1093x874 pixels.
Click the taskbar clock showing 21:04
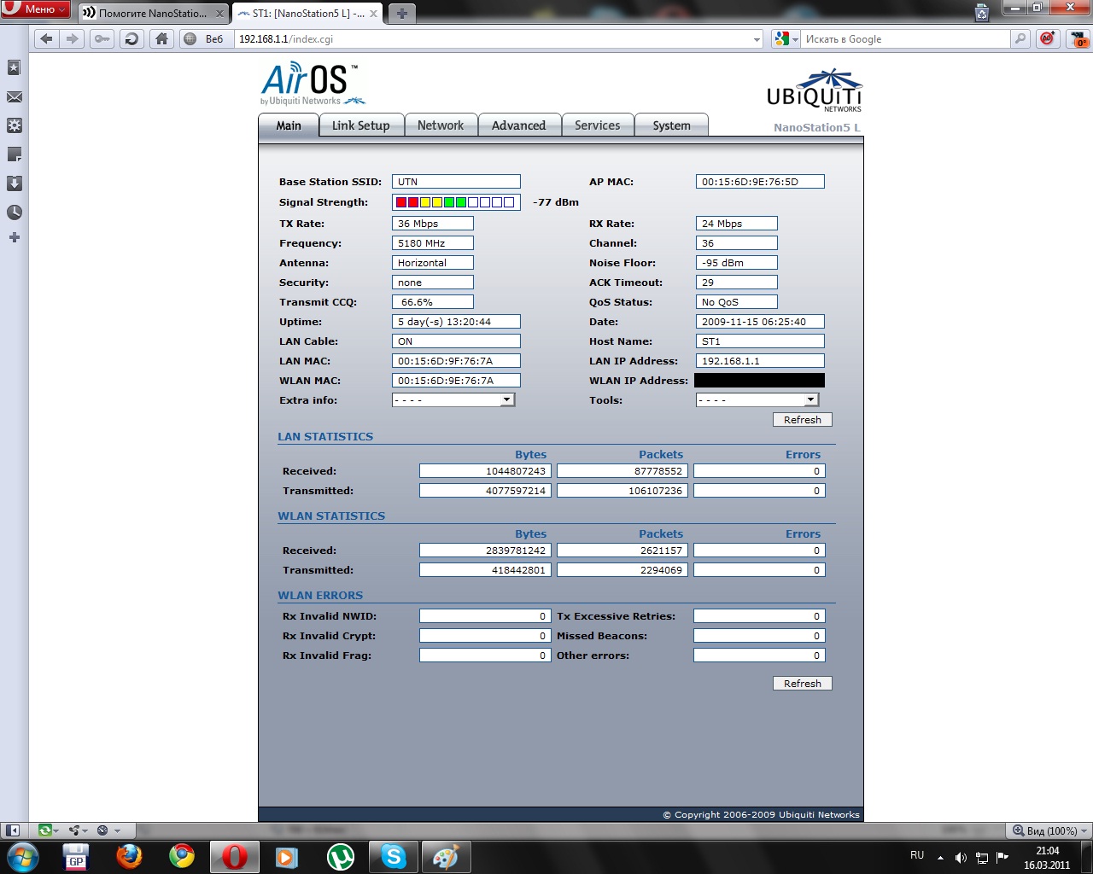1047,857
